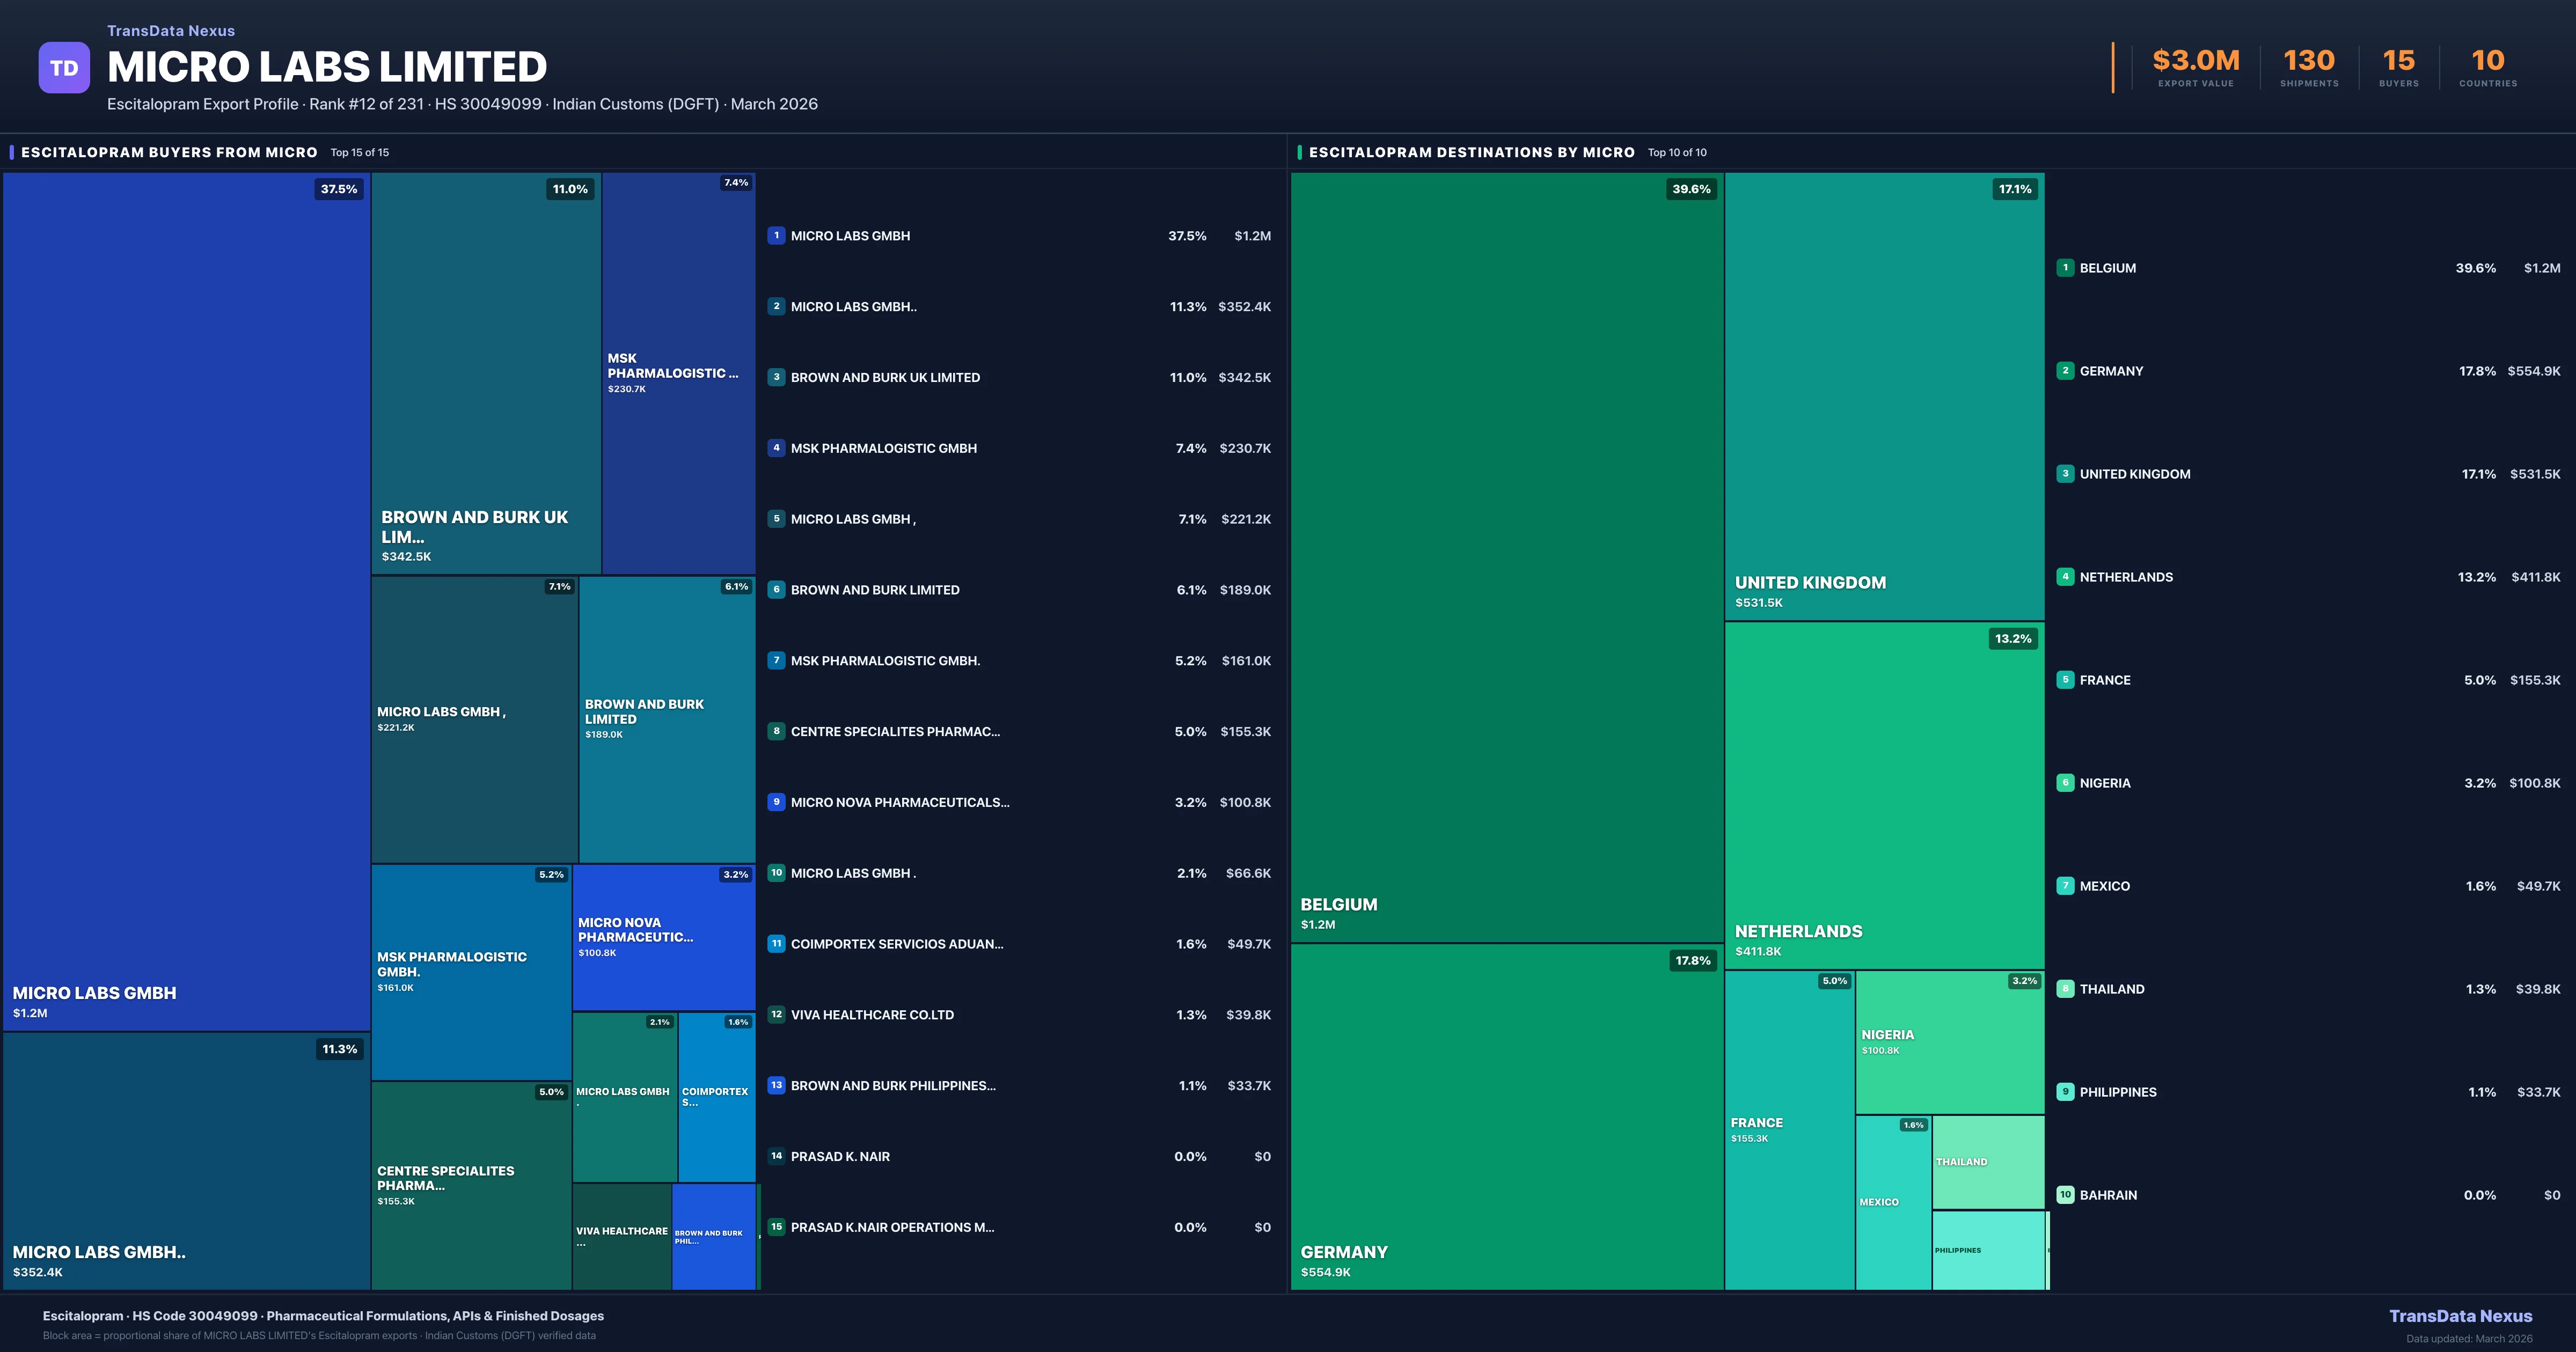The height and width of the screenshot is (1352, 2576).
Task: Click rank badge 1 next to MICRO LABS GMBH
Action: click(777, 235)
